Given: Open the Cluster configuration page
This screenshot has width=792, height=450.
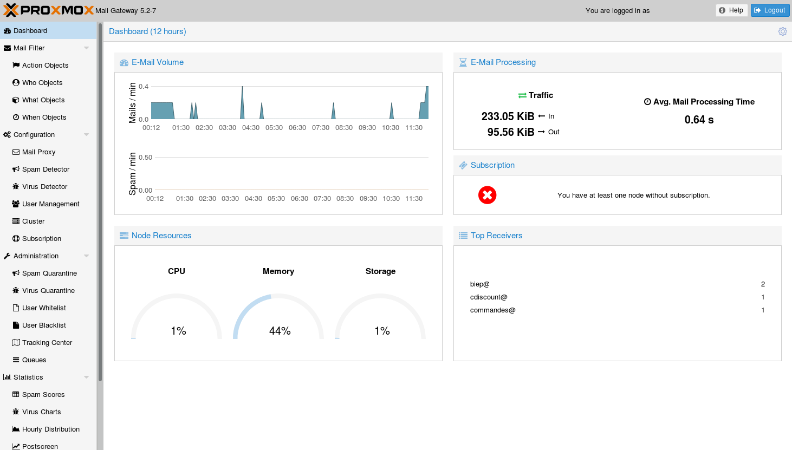Looking at the screenshot, I should coord(33,221).
